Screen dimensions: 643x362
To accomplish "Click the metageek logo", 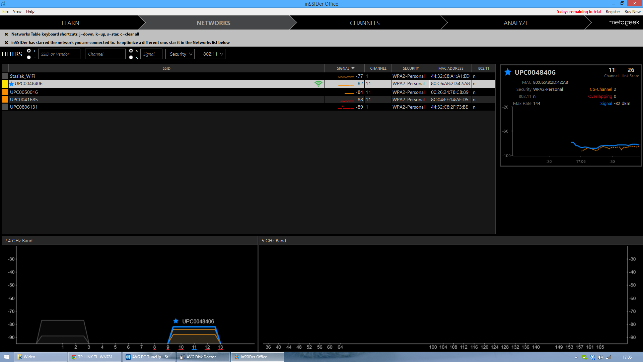I will coord(624,22).
